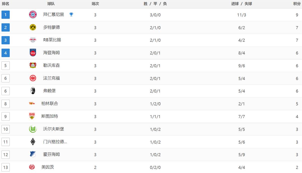Click the RB Leipzig team logo
This screenshot has width=302, height=173.
point(33,40)
